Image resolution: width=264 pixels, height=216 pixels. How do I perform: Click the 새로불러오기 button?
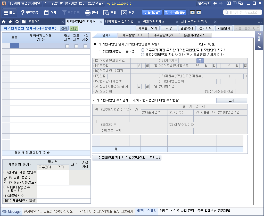tap(147, 28)
